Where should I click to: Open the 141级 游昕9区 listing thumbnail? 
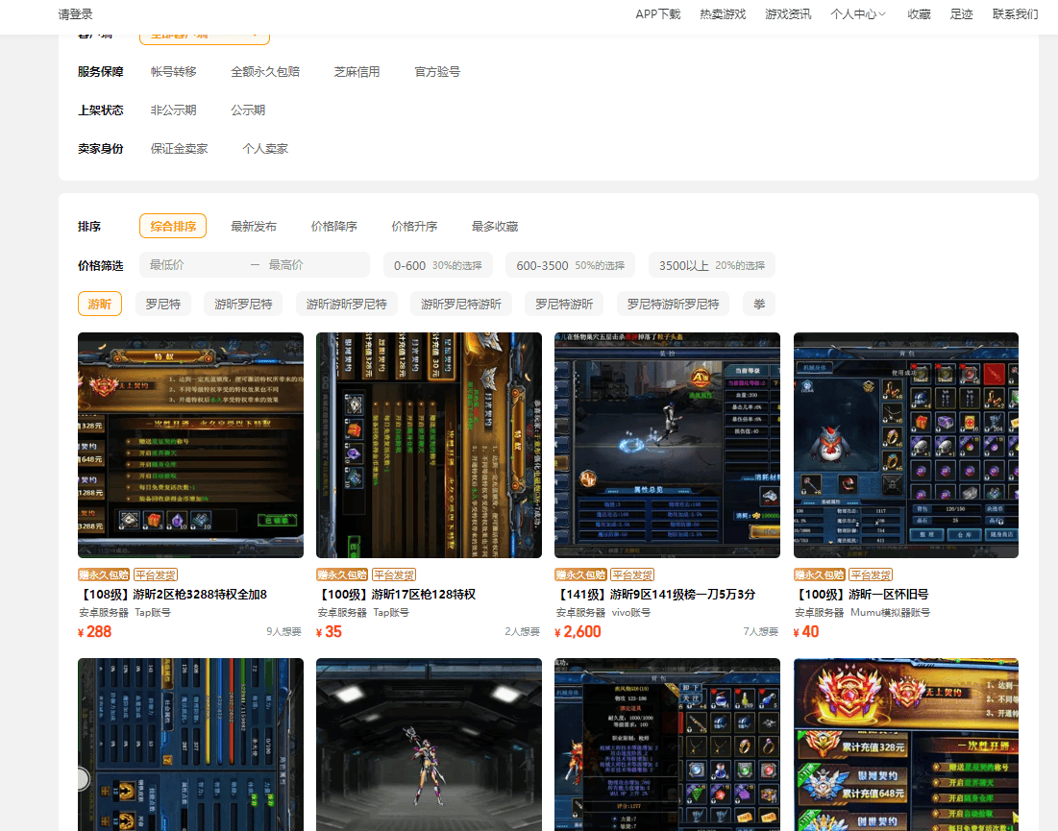point(667,445)
